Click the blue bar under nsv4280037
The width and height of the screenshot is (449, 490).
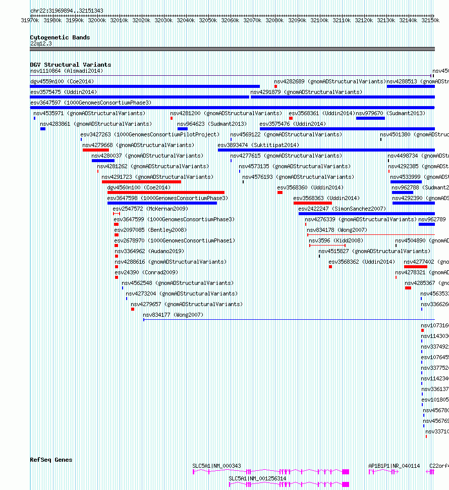[103, 161]
